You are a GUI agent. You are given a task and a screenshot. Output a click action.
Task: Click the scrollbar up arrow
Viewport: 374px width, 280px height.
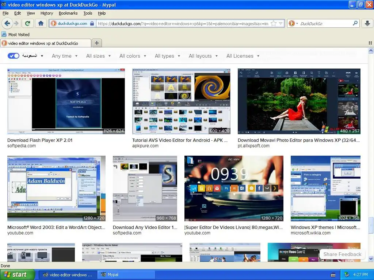(x=371, y=50)
